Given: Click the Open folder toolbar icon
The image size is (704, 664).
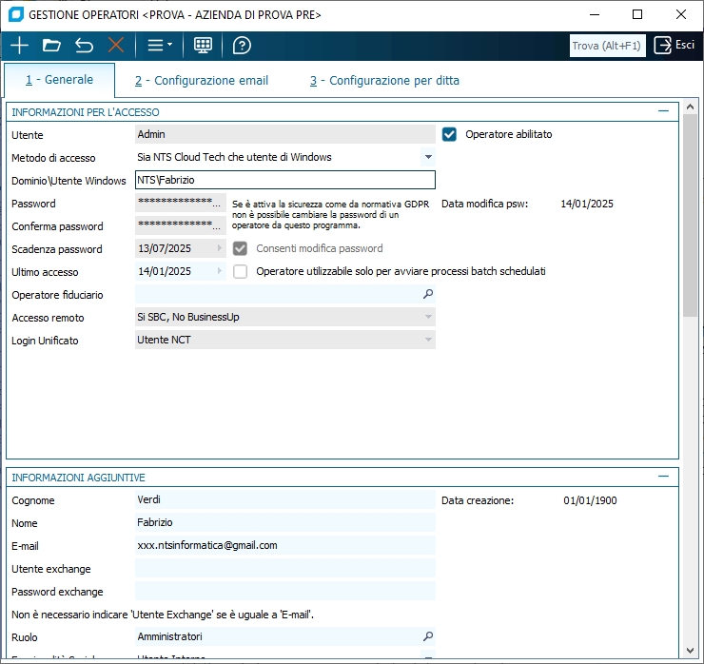Looking at the screenshot, I should coord(51,45).
